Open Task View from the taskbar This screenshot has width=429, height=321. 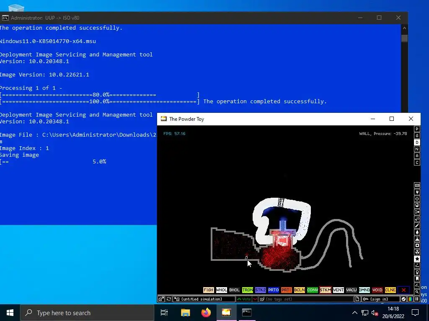pyautogui.click(x=164, y=313)
